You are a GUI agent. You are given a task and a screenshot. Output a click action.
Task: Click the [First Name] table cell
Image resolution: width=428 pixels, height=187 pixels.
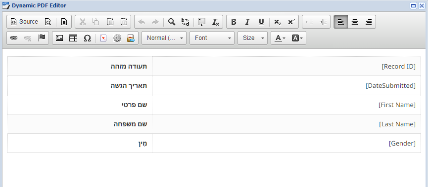[x=286, y=105]
